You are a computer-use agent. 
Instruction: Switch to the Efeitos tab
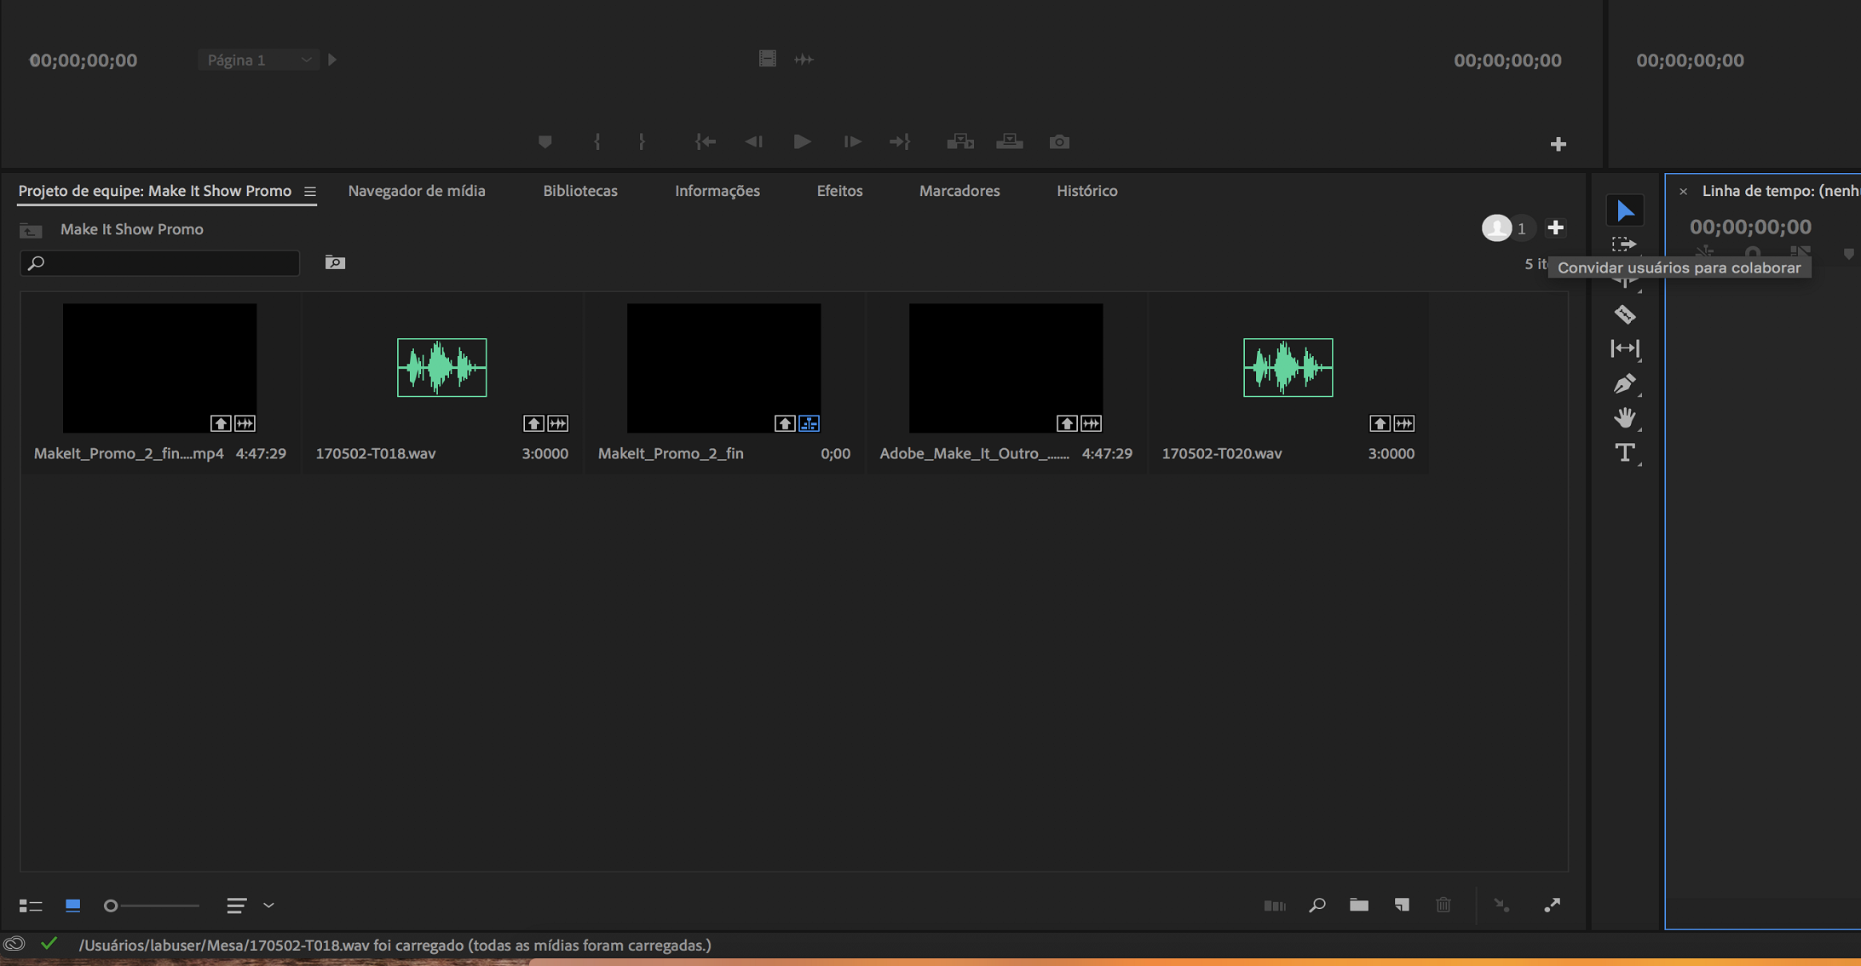(x=839, y=191)
